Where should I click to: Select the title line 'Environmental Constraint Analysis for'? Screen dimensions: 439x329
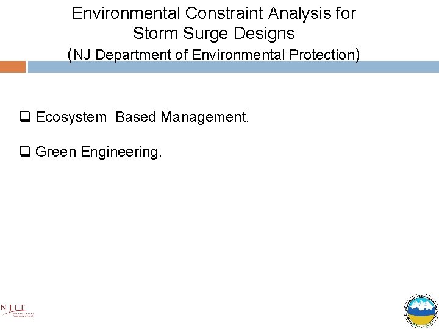214,13
